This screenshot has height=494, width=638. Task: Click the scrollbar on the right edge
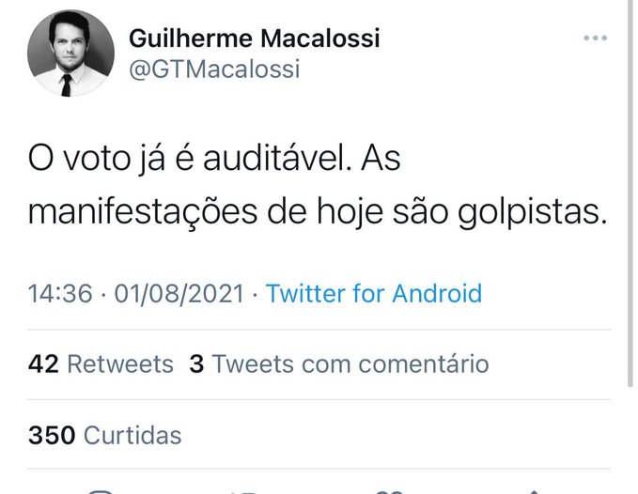pyautogui.click(x=631, y=188)
